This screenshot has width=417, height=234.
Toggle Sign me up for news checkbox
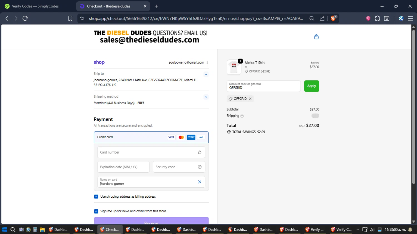tap(96, 211)
